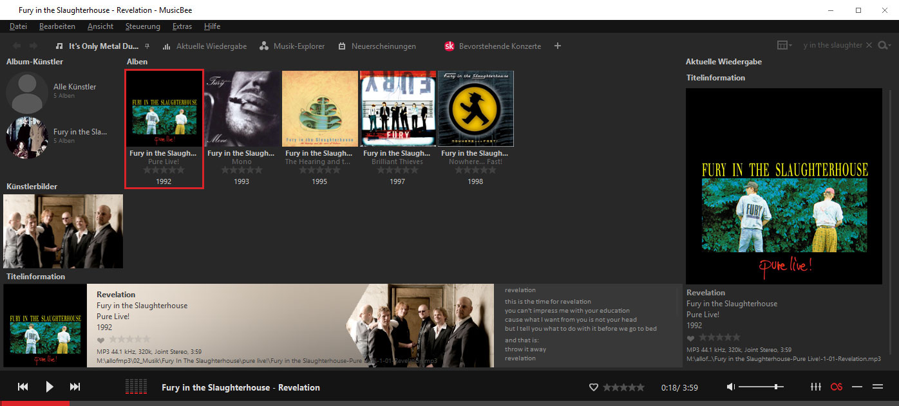
Task: Rate the Mono album stars
Action: coord(241,170)
